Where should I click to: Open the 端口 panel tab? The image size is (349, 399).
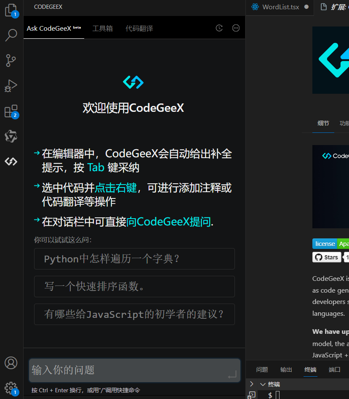point(335,370)
